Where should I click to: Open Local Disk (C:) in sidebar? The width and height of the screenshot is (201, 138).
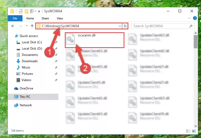32,42
